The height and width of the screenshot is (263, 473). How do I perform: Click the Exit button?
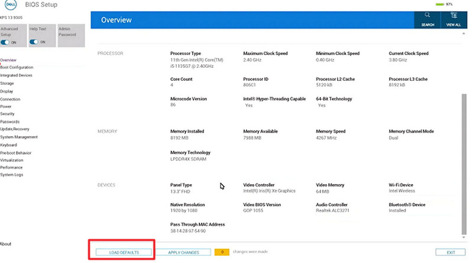(451, 252)
